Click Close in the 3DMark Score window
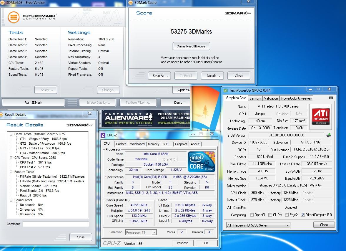This screenshot has width=346, height=251. [239, 75]
